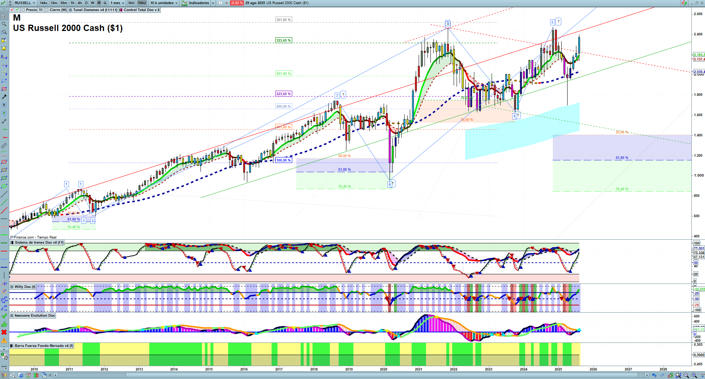Select the red X marker tool
The width and height of the screenshot is (705, 379).
[x=4, y=332]
